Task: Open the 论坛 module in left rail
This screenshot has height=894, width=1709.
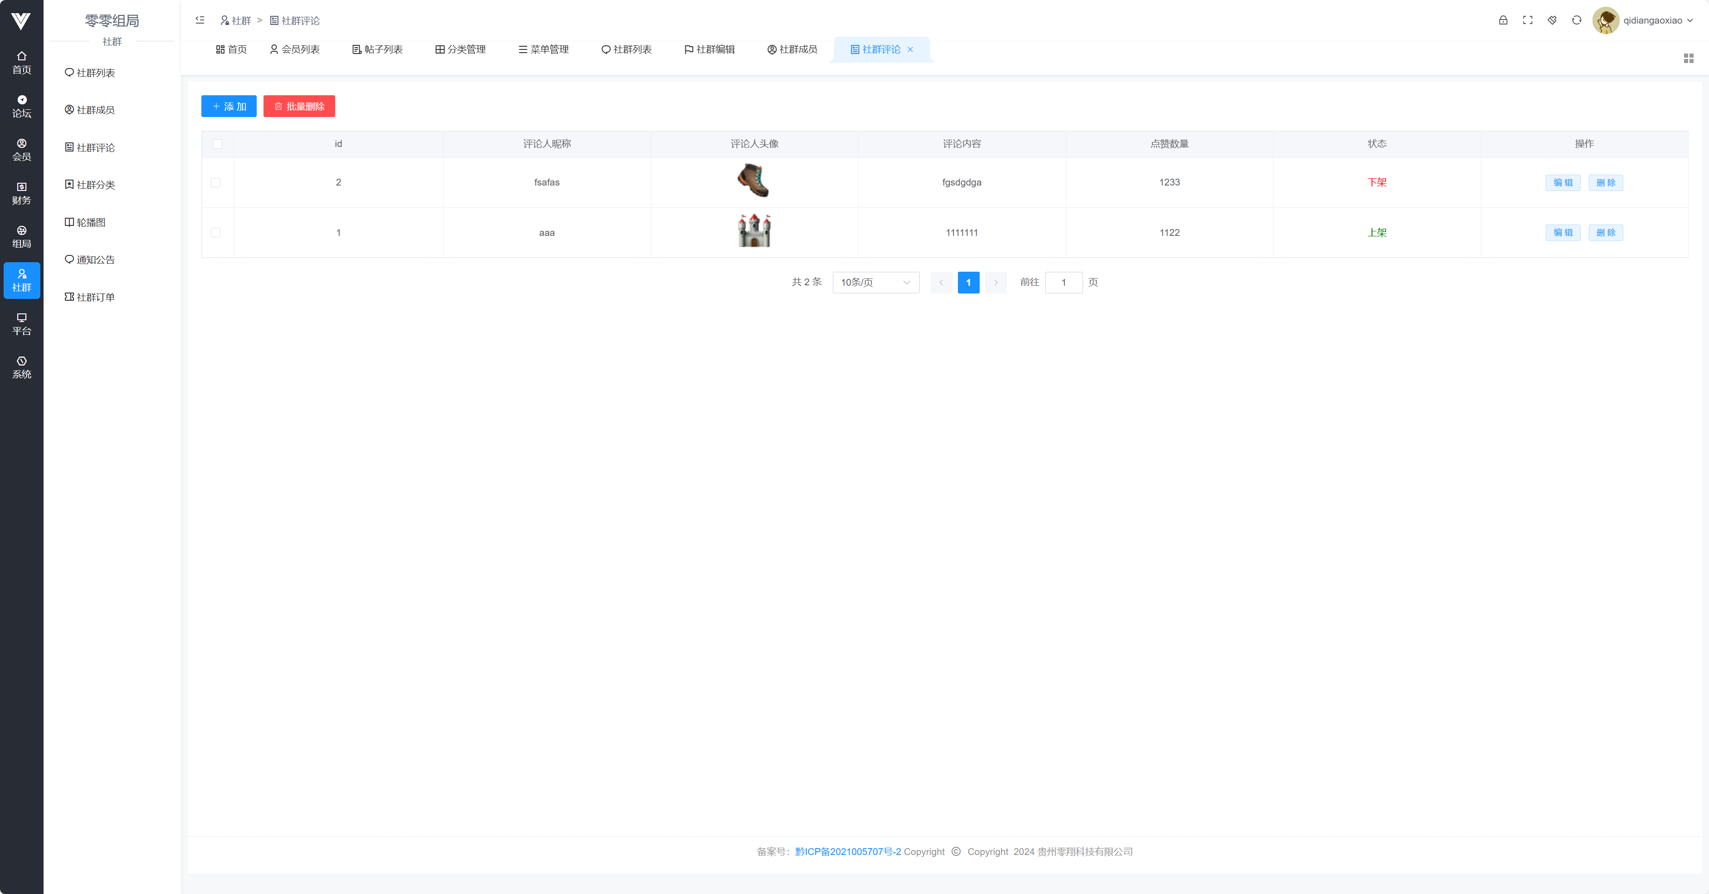Action: click(x=21, y=106)
